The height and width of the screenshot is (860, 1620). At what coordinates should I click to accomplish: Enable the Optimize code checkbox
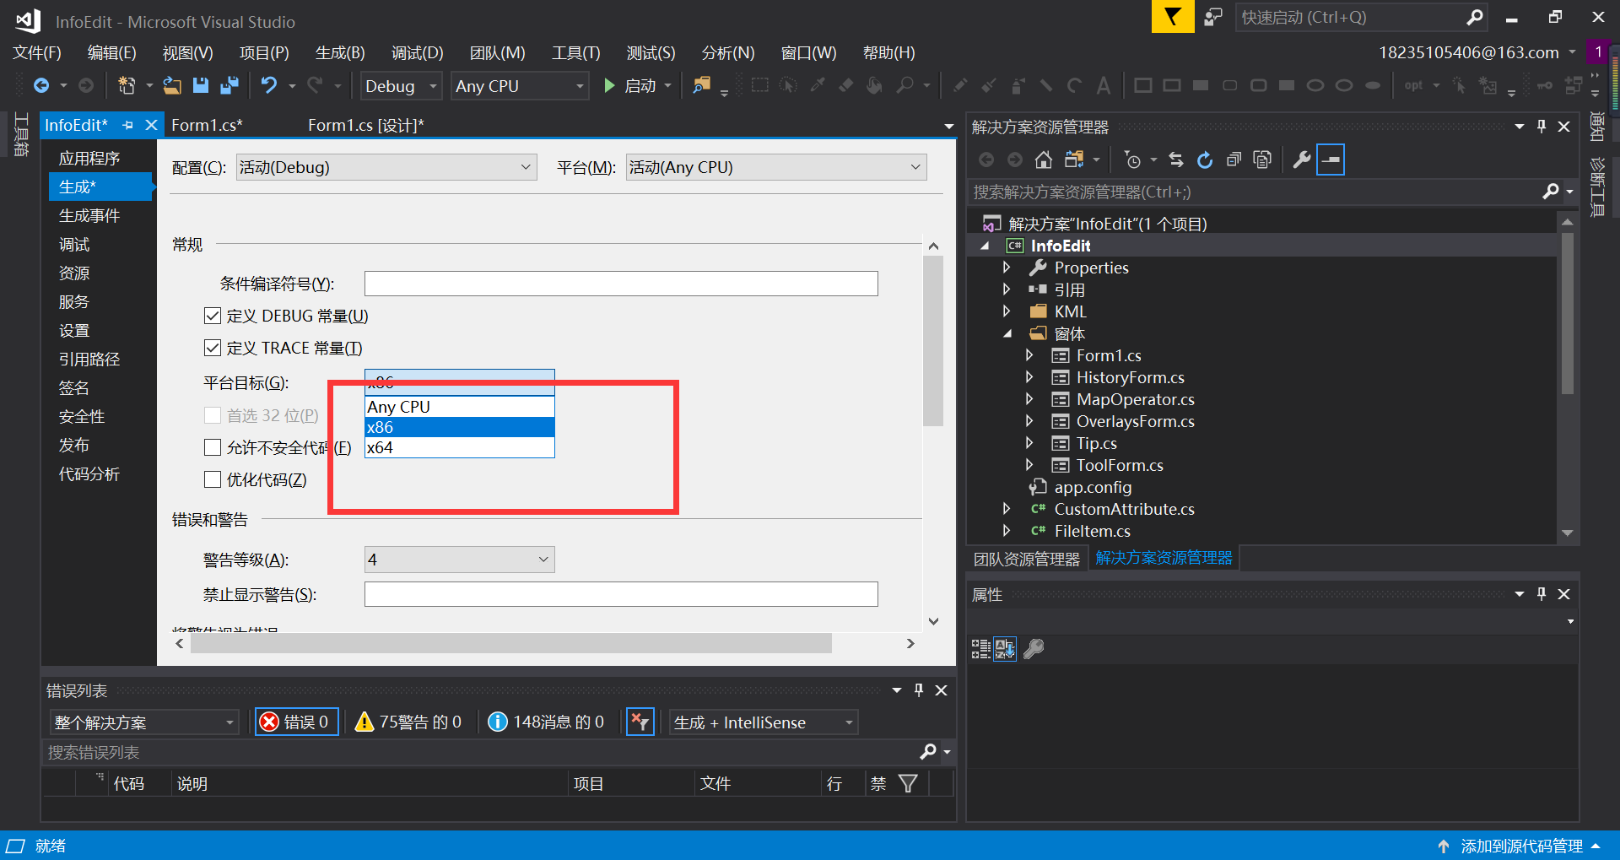(213, 479)
